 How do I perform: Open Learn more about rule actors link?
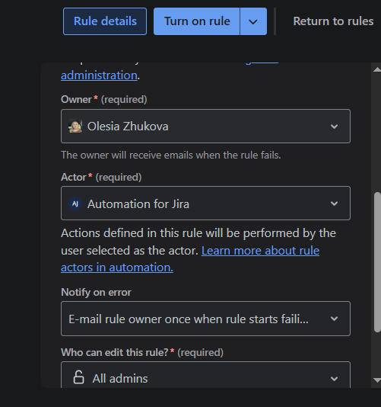pyautogui.click(x=190, y=259)
